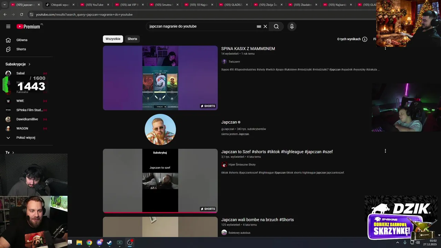441x248 pixels.
Task: Switch to the (105) Smutna tab
Action: 164,5
